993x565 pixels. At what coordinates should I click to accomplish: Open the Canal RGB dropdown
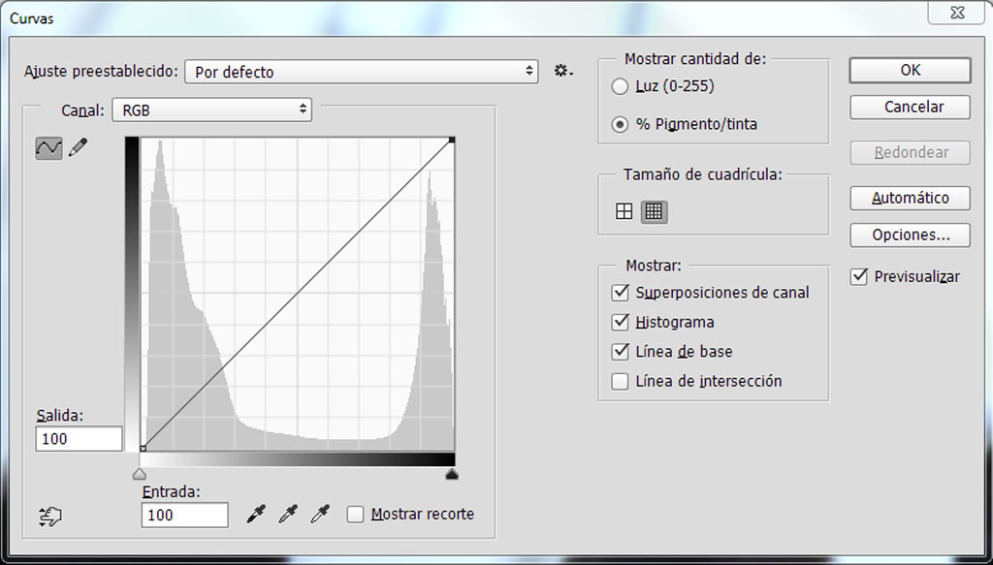click(x=212, y=110)
